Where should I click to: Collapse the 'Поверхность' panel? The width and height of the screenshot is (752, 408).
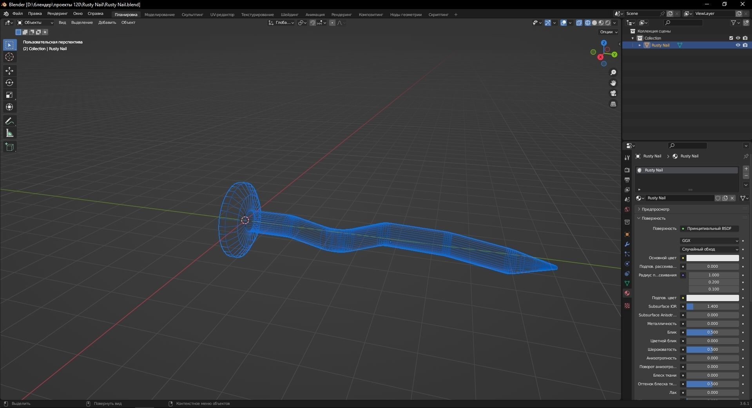tap(653, 218)
